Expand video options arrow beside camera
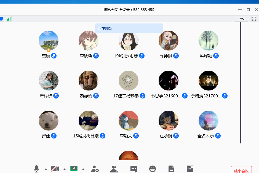Viewport: 259px width, 173px height. pos(65,169)
